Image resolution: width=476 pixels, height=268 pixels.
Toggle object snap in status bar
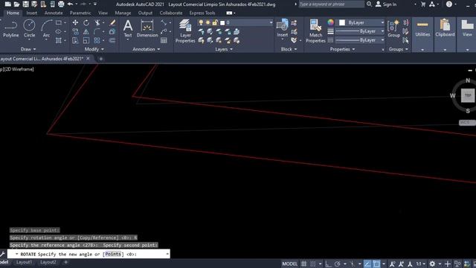(x=376, y=264)
